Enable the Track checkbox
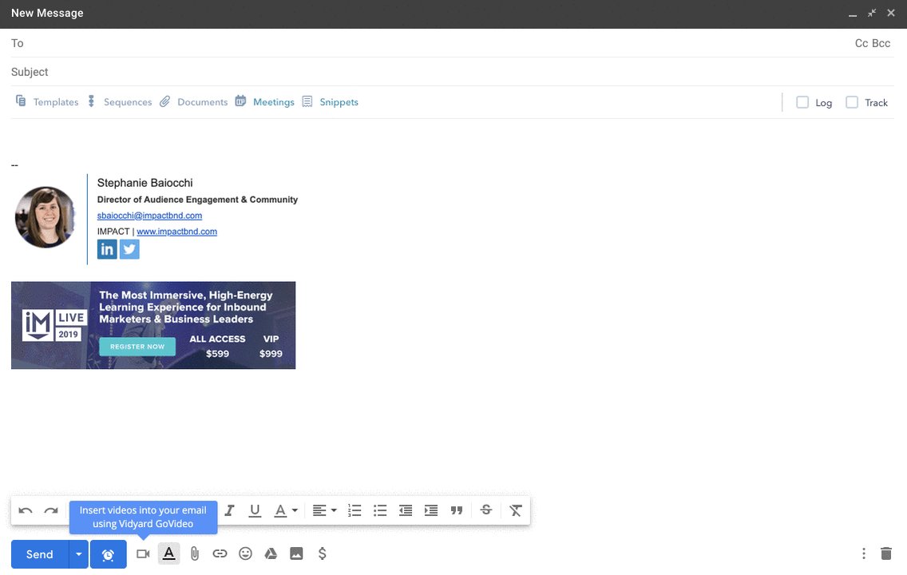 [852, 102]
